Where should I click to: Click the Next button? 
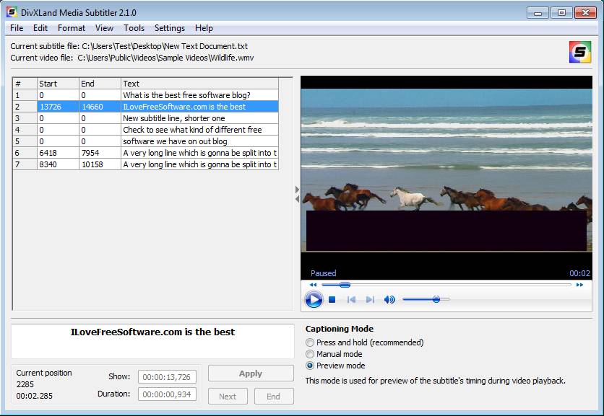[x=228, y=396]
